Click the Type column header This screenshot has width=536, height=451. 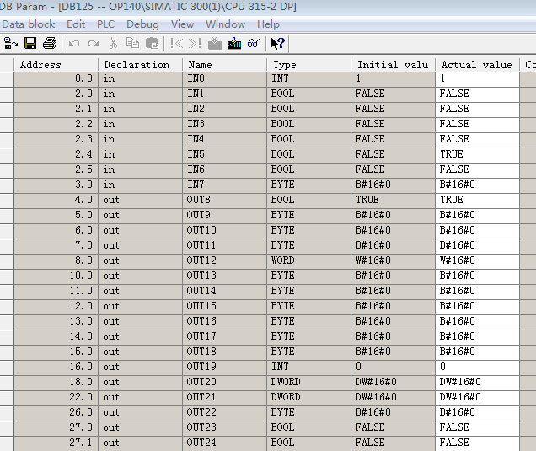[309, 65]
